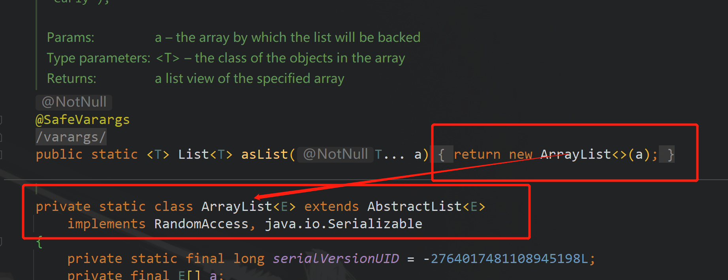
Task: Click the @NotNull inlay hint above @SafeVarargs
Action: pos(74,102)
